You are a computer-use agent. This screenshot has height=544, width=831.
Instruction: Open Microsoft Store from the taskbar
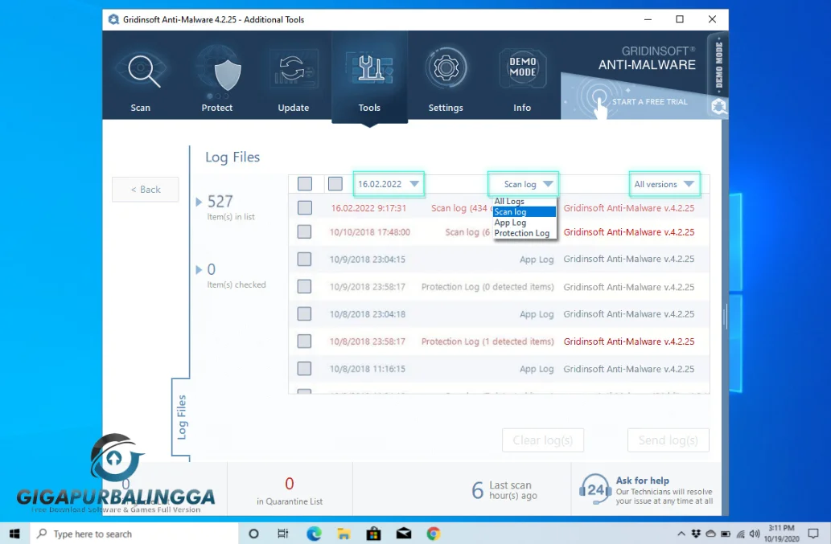(x=373, y=534)
